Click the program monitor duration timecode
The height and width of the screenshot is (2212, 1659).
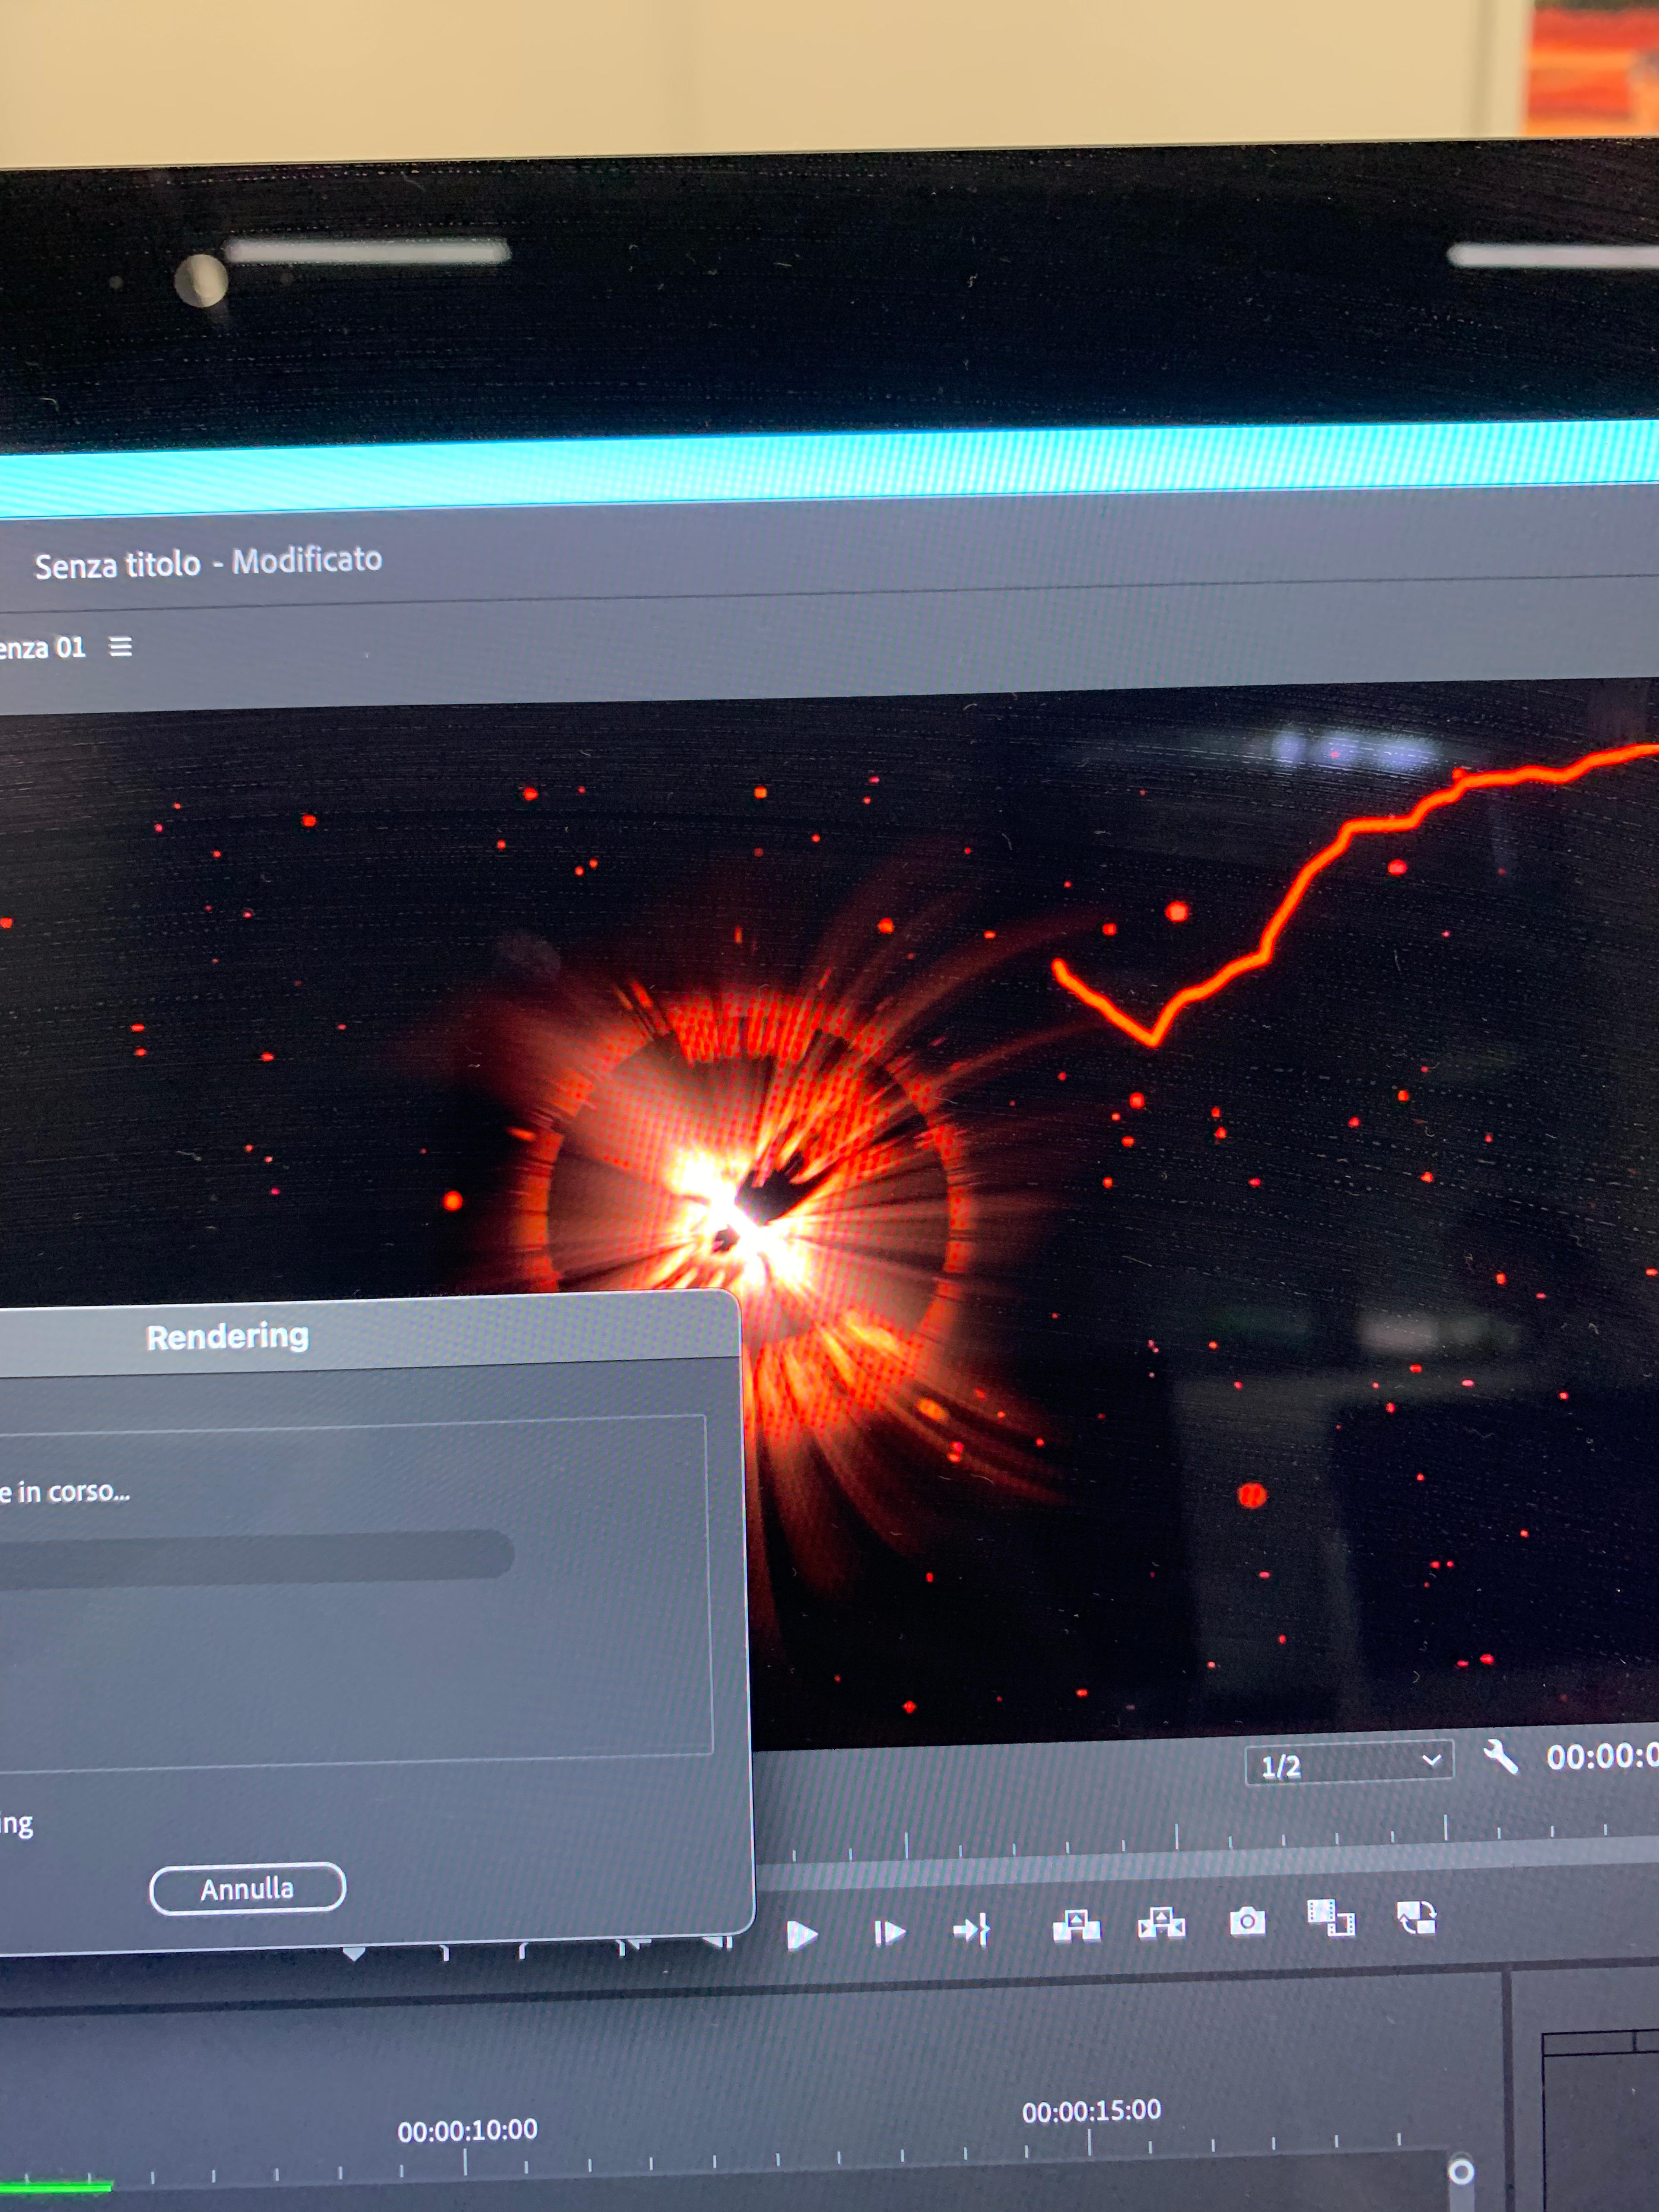[1602, 1756]
